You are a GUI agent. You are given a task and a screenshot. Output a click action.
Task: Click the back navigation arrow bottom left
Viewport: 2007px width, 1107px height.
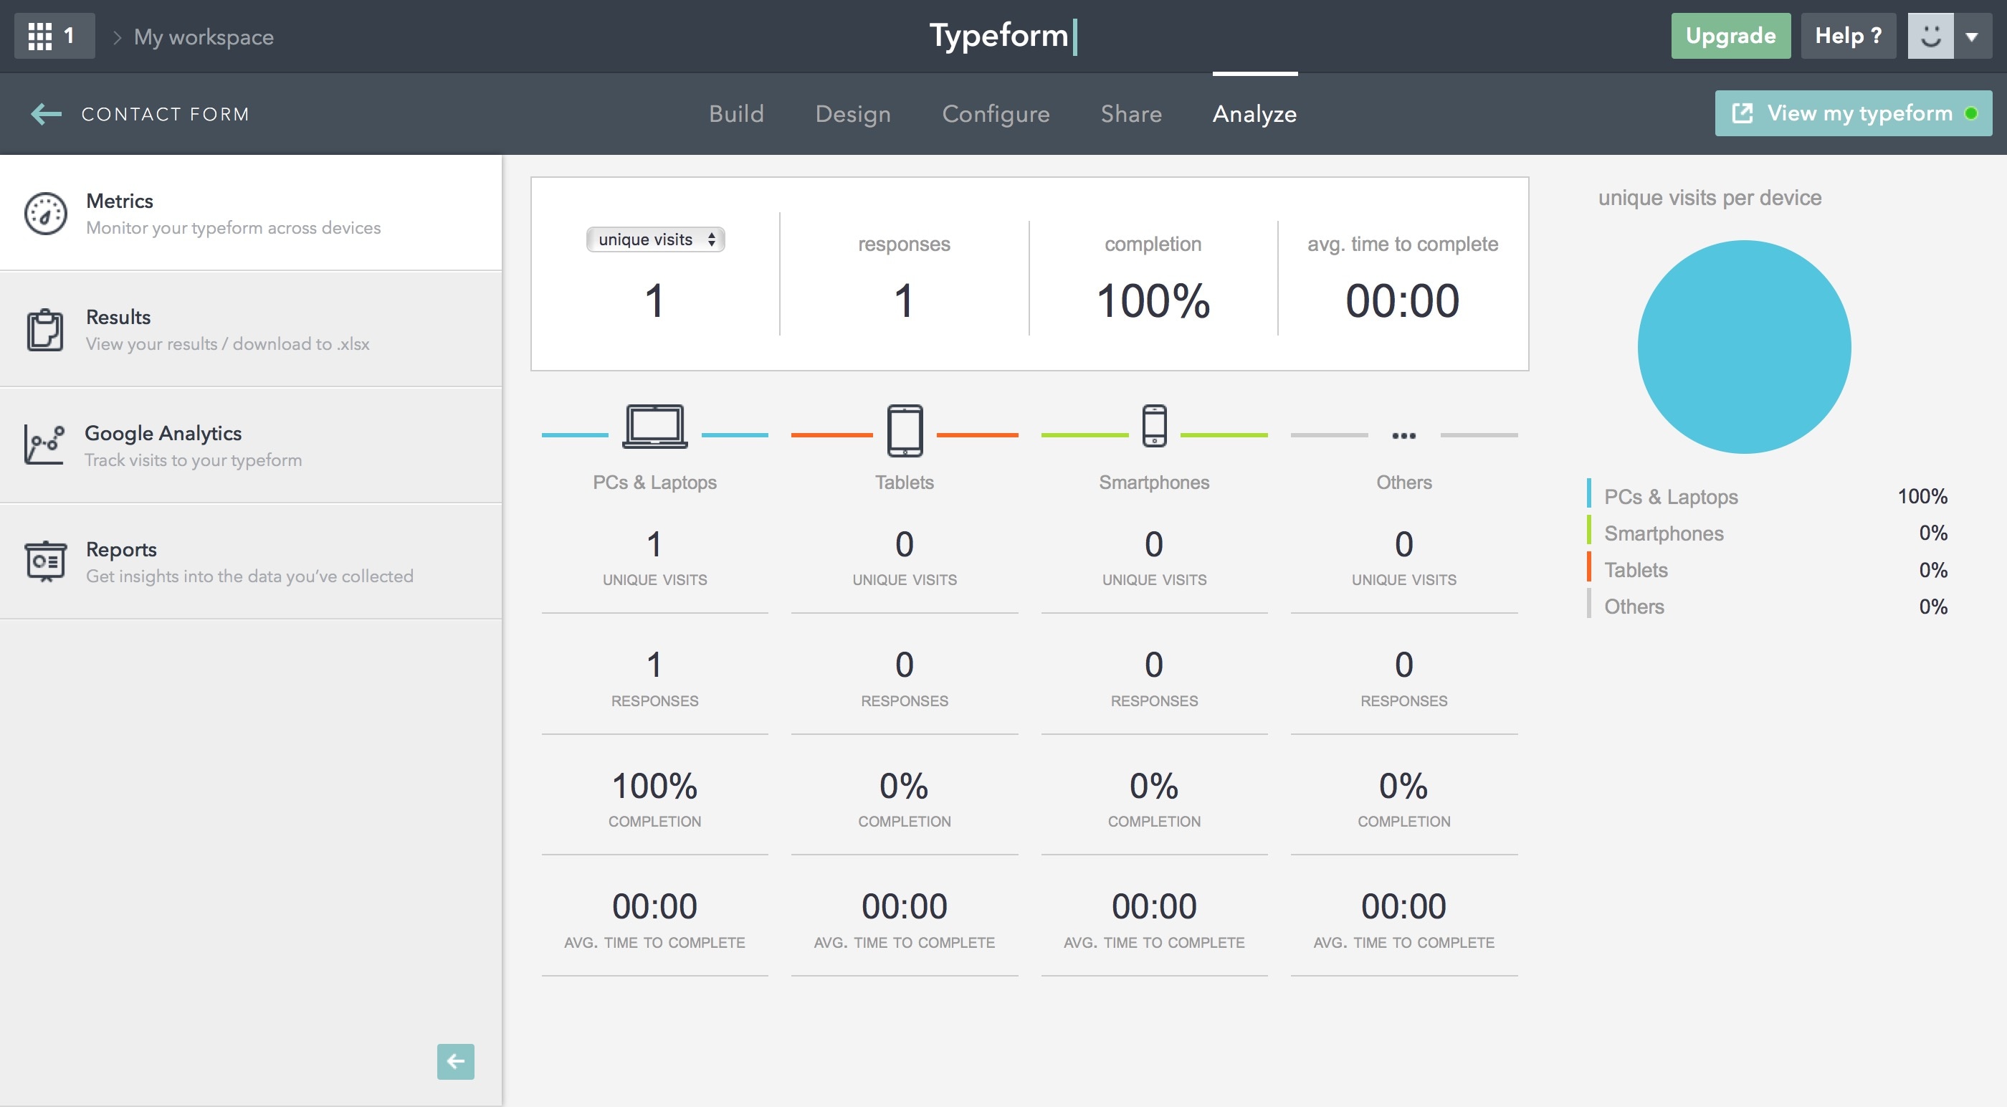point(455,1062)
